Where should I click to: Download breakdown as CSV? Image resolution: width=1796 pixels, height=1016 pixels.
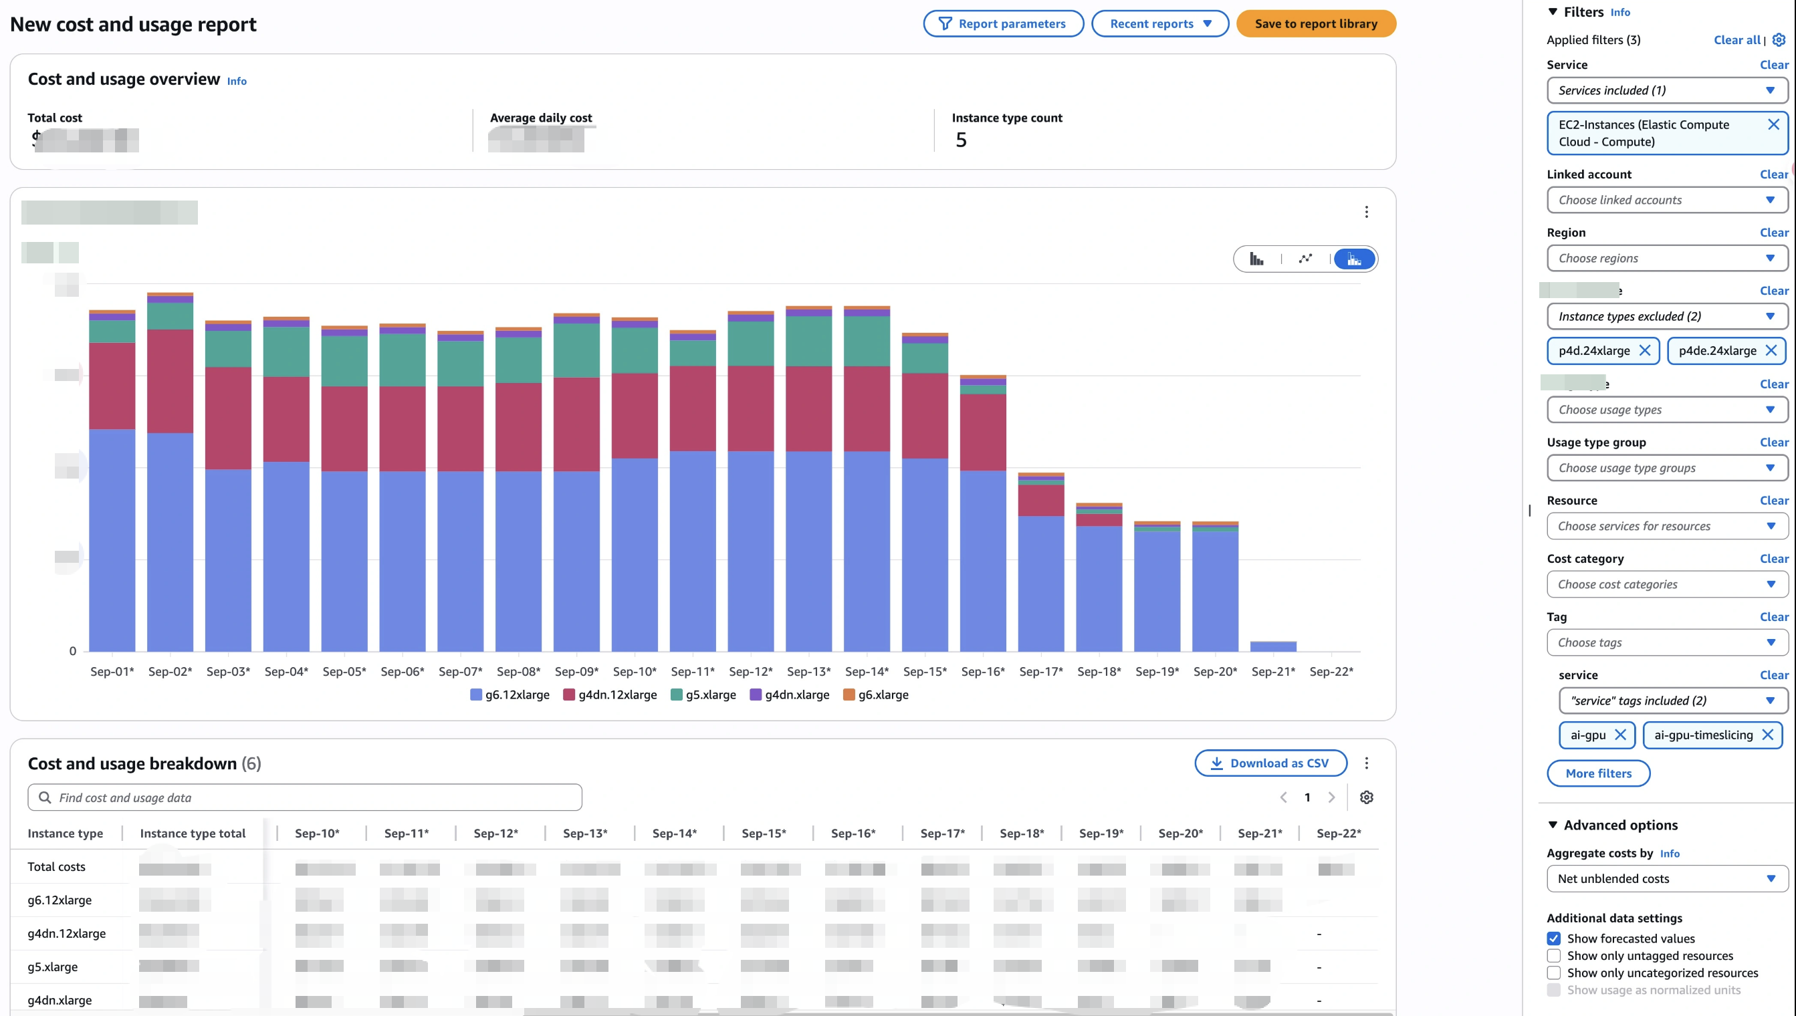tap(1270, 763)
